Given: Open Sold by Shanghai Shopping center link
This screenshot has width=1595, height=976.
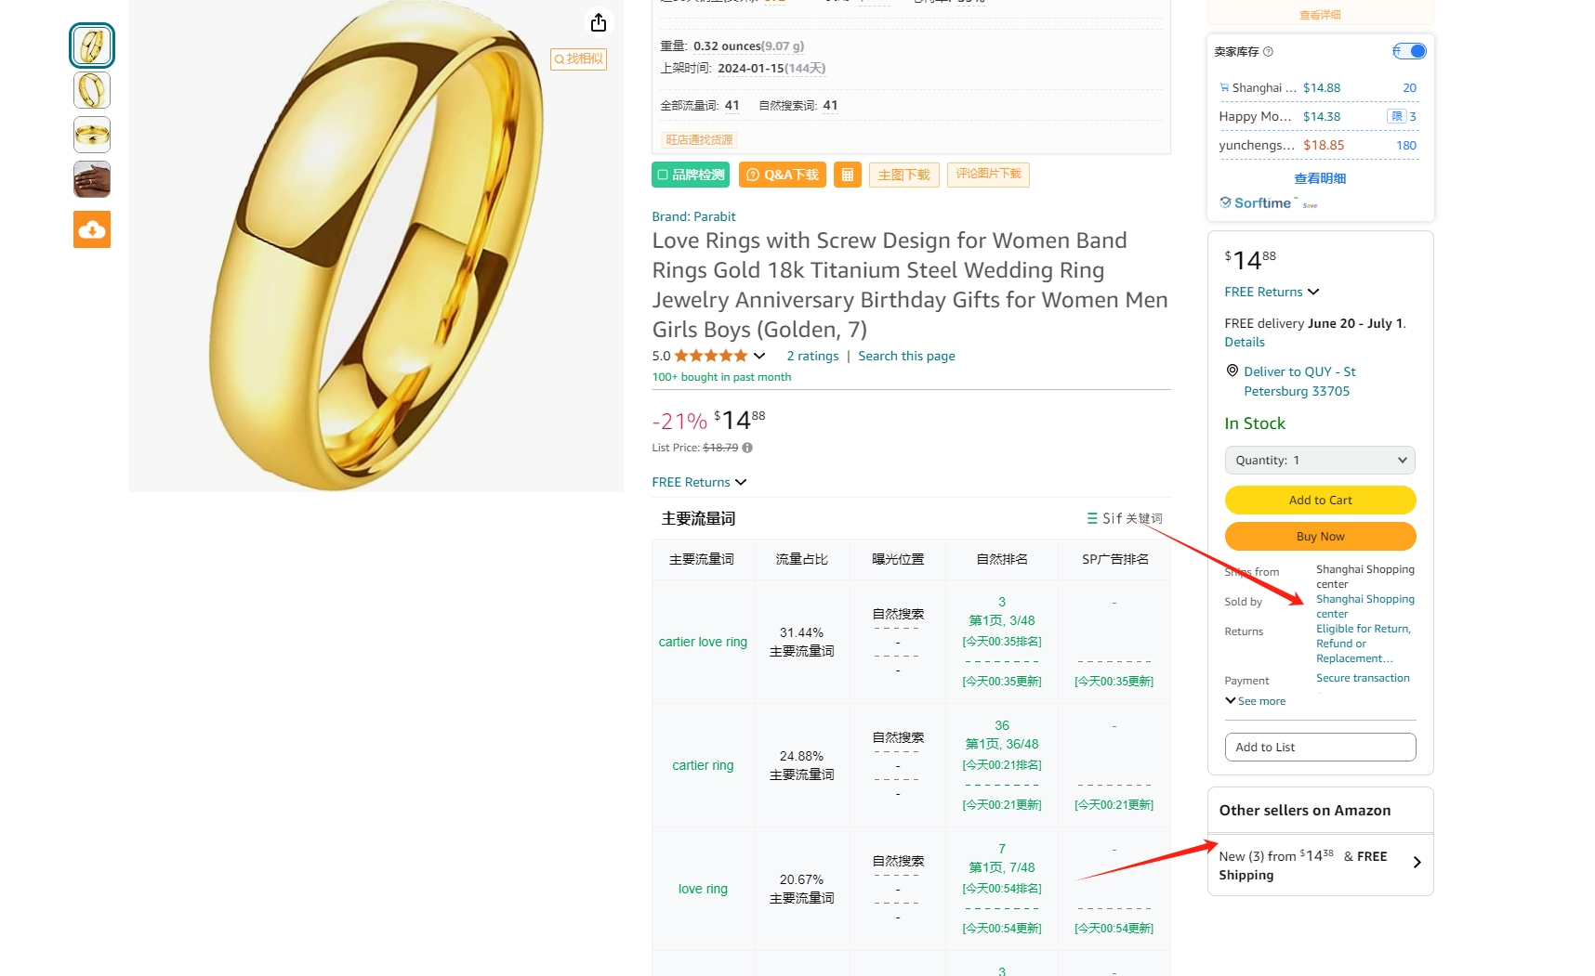Looking at the screenshot, I should point(1364,605).
